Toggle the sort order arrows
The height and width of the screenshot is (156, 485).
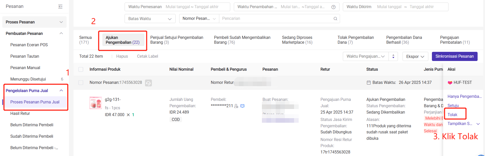393,56
